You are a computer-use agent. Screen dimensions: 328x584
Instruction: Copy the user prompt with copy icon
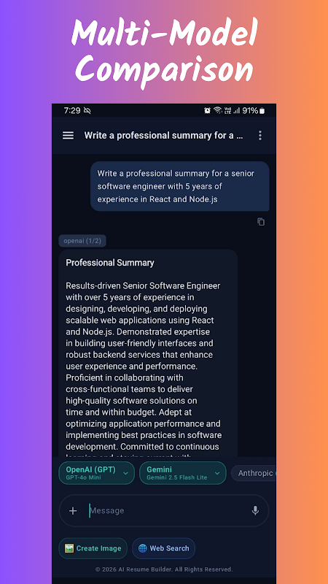click(261, 222)
